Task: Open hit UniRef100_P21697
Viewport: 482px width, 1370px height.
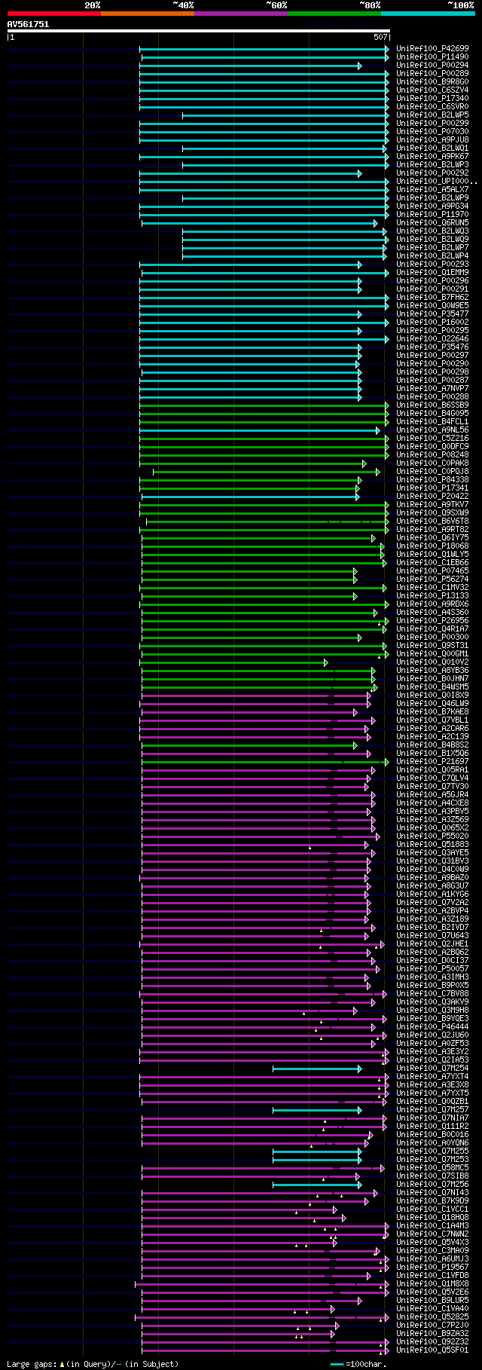Action: point(432,761)
